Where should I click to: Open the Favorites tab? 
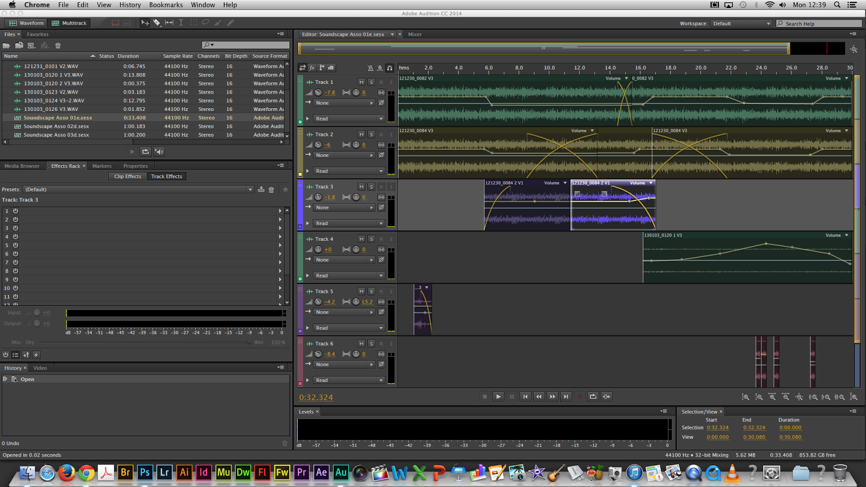pos(38,34)
